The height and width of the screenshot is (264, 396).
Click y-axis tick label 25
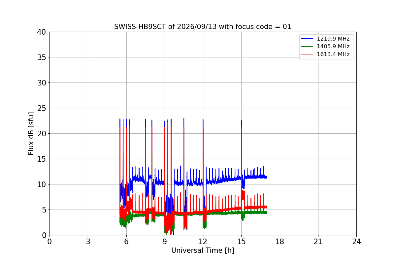(x=42, y=108)
